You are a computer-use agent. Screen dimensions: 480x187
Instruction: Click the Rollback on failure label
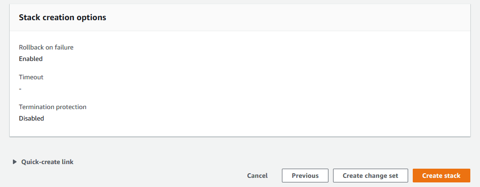46,47
